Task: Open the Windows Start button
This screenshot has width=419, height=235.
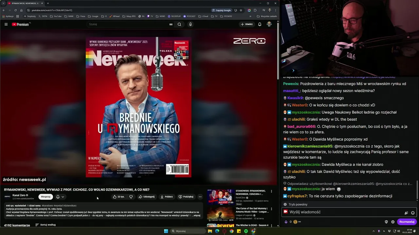Action: point(166,231)
